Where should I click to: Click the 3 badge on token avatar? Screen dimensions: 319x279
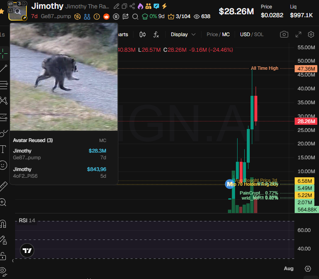click(x=19, y=3)
